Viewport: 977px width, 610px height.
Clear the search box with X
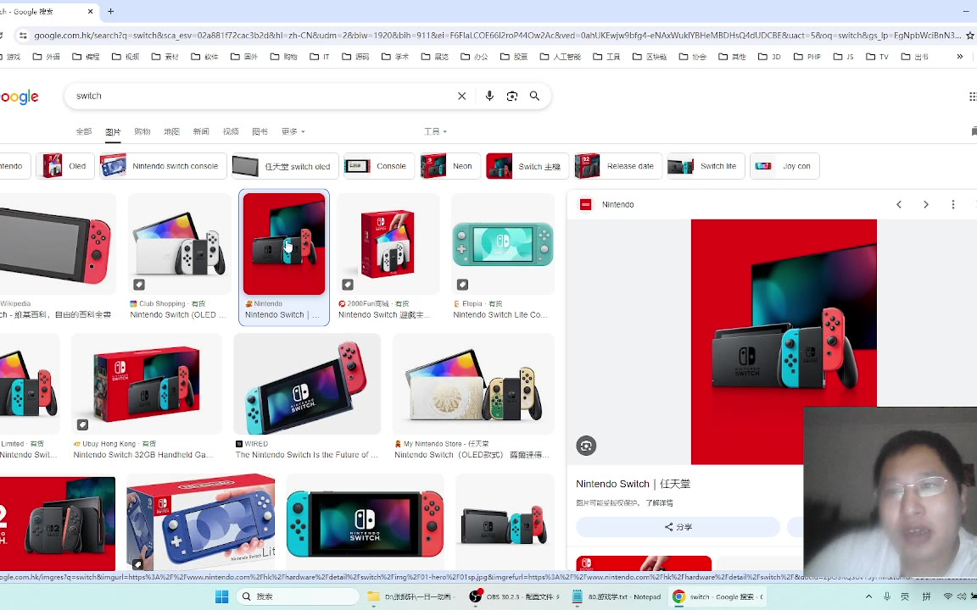point(461,96)
